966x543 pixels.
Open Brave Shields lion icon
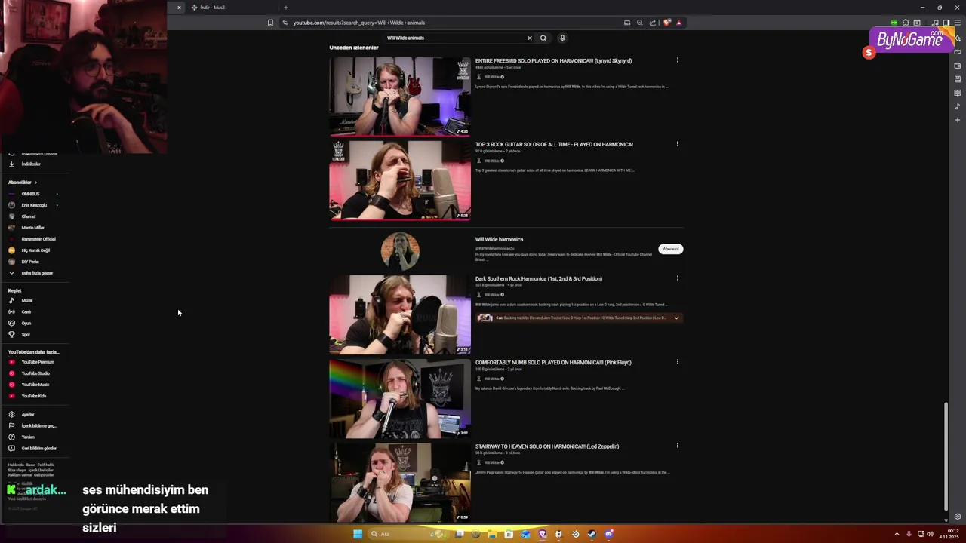coord(666,23)
